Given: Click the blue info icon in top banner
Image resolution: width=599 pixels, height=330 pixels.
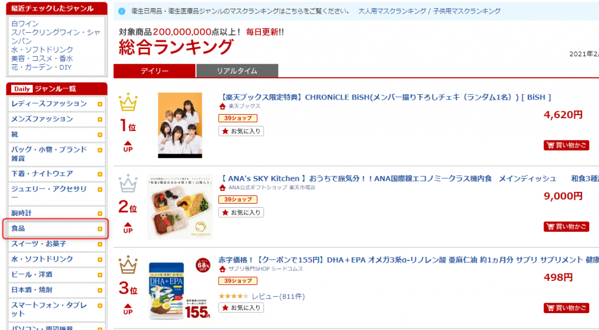Looking at the screenshot, I should pos(121,11).
